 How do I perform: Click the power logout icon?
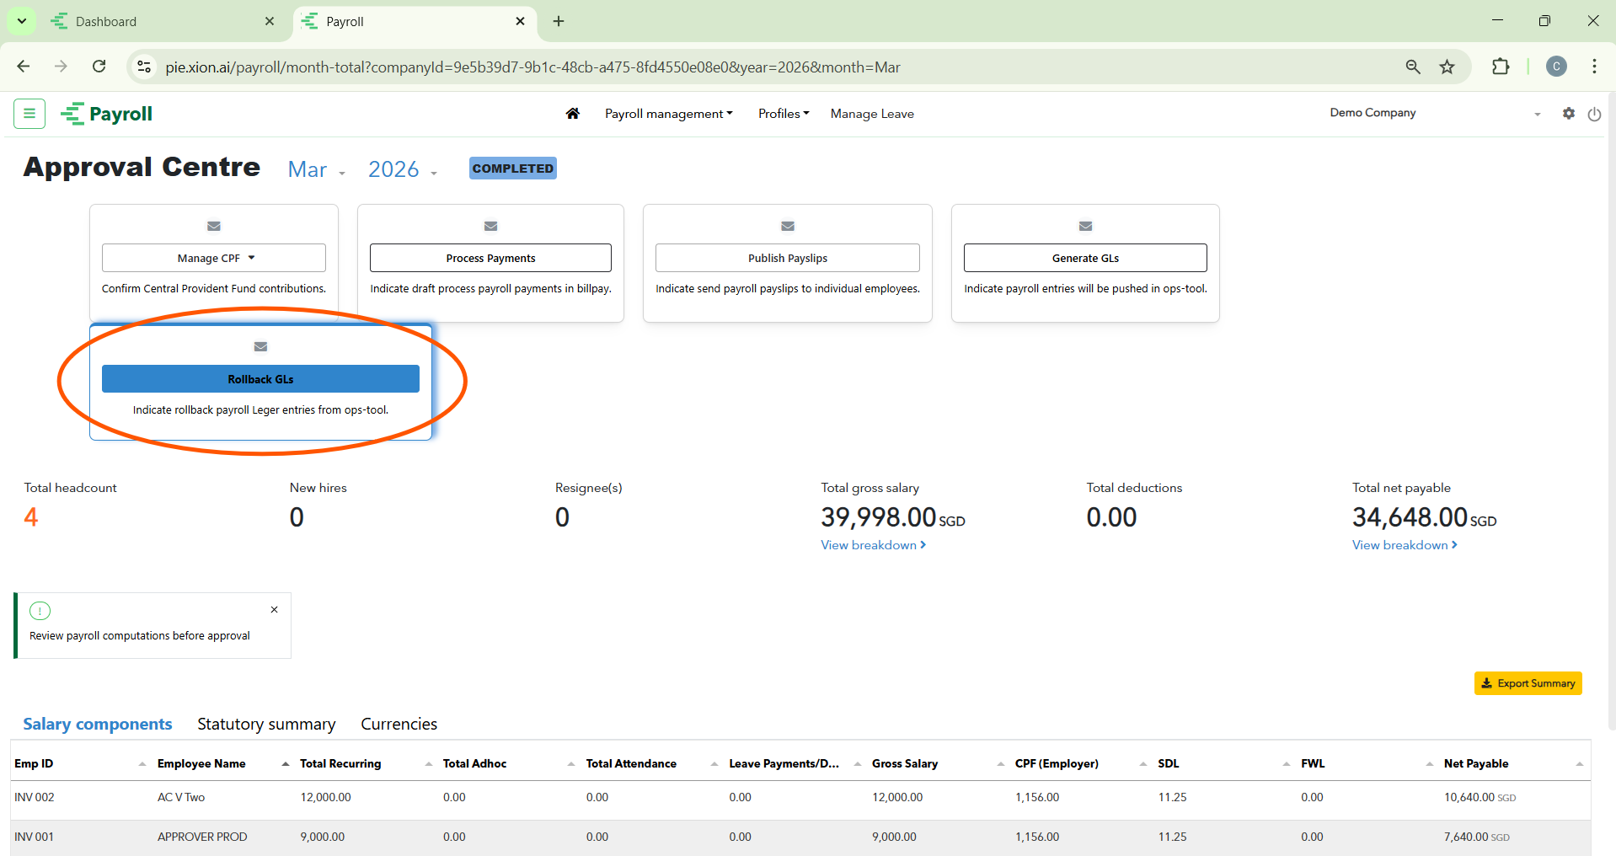[x=1594, y=114]
